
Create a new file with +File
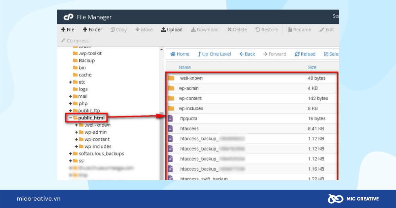click(x=68, y=30)
